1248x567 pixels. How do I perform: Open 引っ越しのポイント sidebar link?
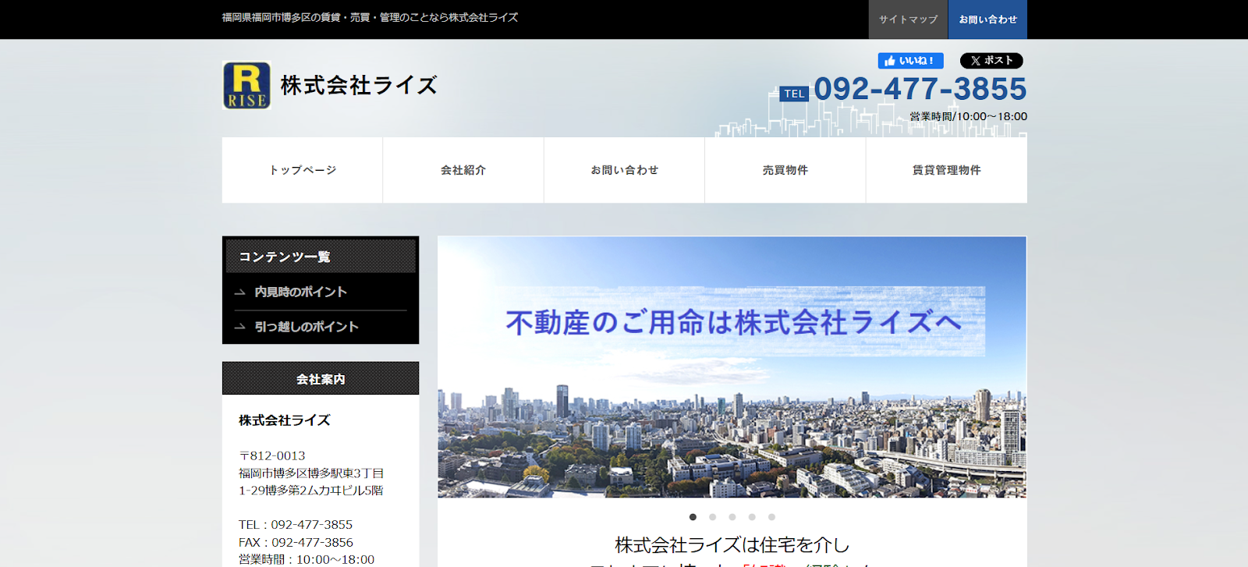coord(307,327)
